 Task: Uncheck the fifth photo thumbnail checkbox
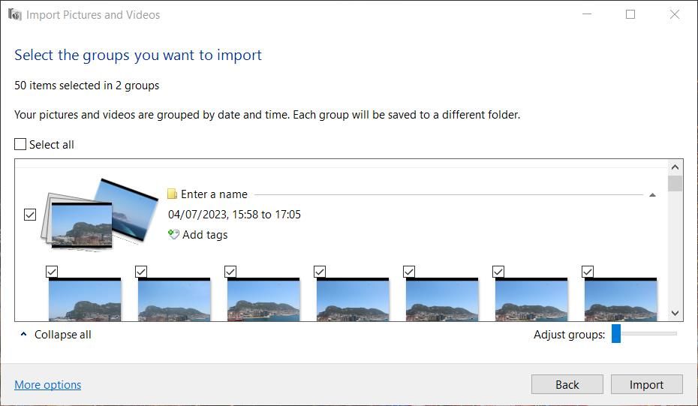point(409,272)
